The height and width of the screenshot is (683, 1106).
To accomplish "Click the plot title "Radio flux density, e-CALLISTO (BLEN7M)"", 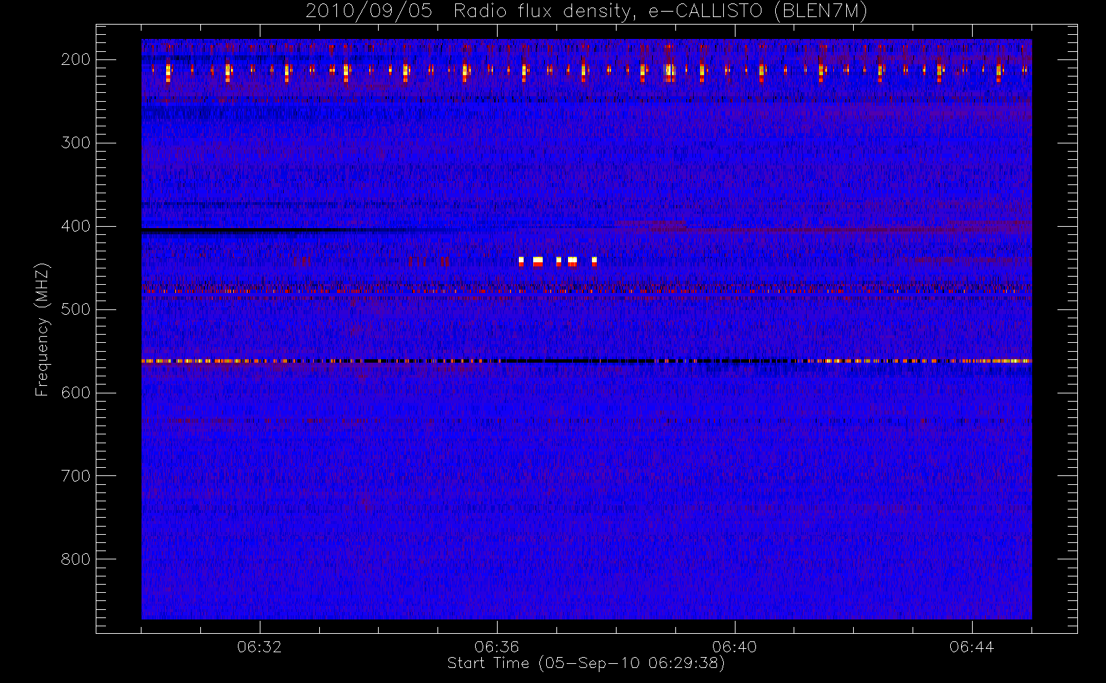I will 660,11.
